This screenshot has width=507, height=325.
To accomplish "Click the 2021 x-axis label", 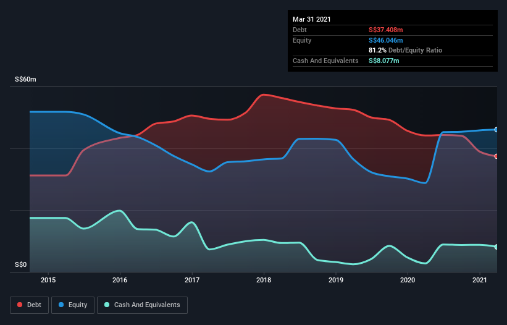I will pyautogui.click(x=479, y=280).
